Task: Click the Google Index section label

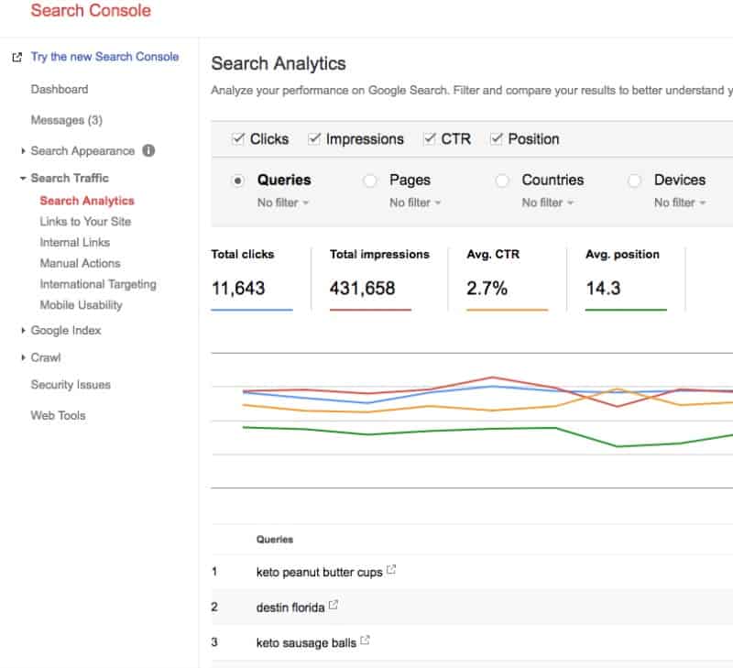Action: tap(66, 331)
